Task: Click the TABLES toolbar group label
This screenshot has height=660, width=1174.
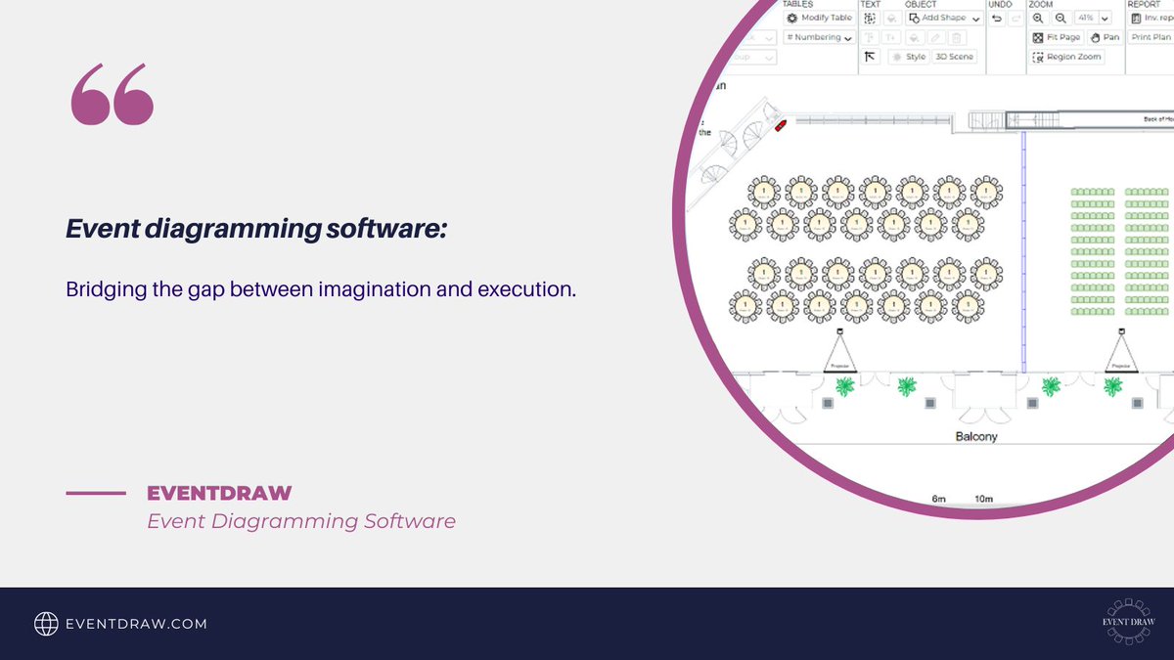Action: click(797, 4)
